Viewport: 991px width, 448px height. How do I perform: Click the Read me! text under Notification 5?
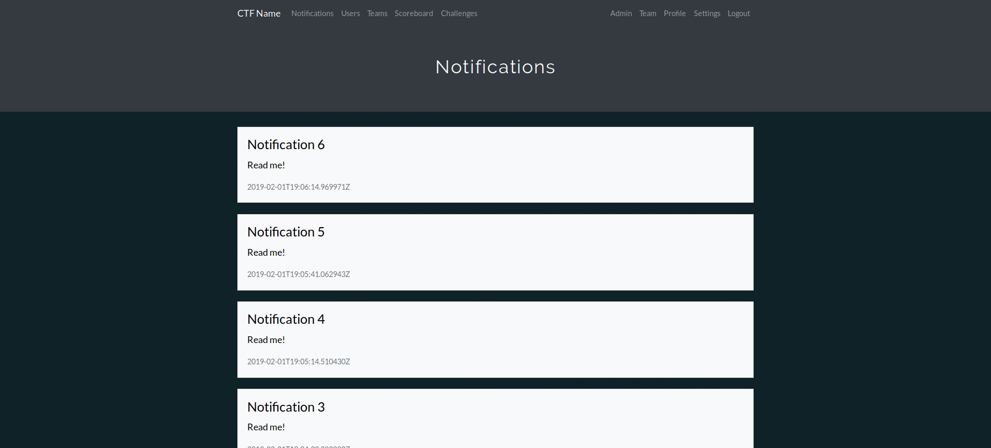(x=266, y=253)
